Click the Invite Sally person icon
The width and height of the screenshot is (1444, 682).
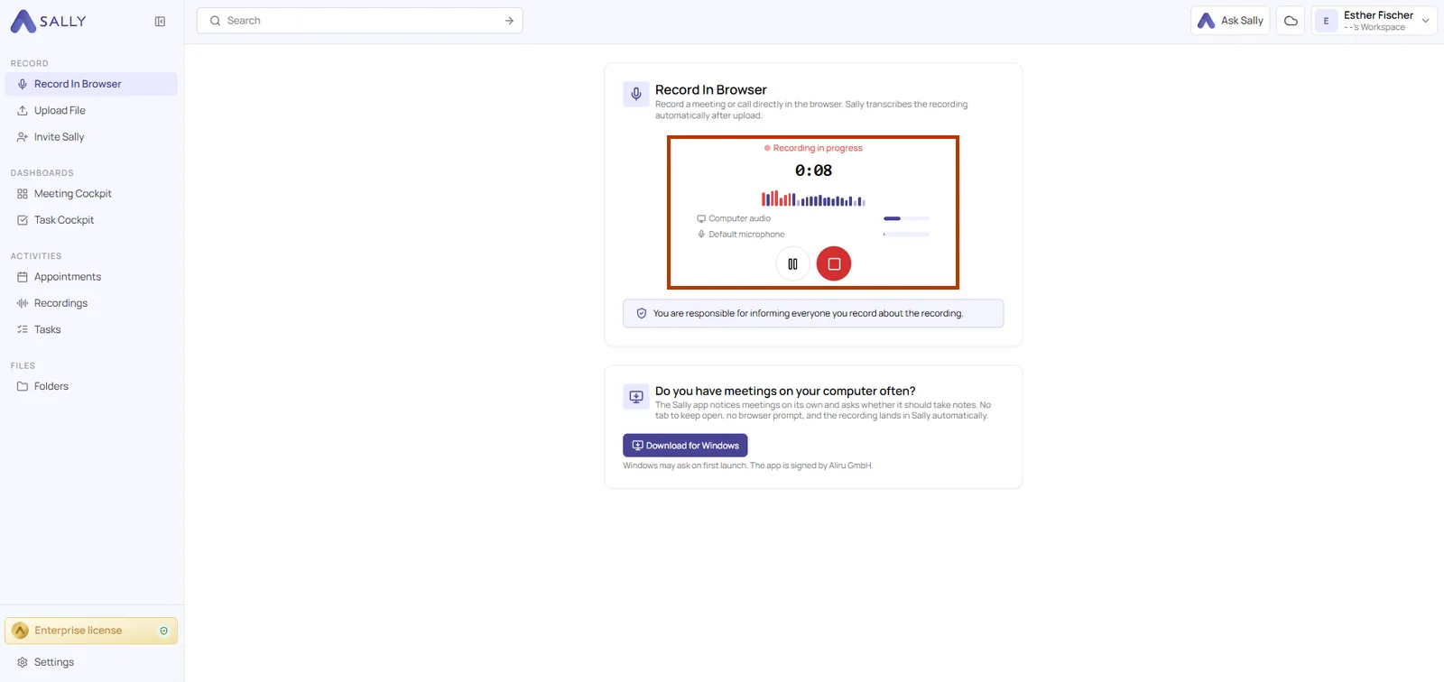23,137
